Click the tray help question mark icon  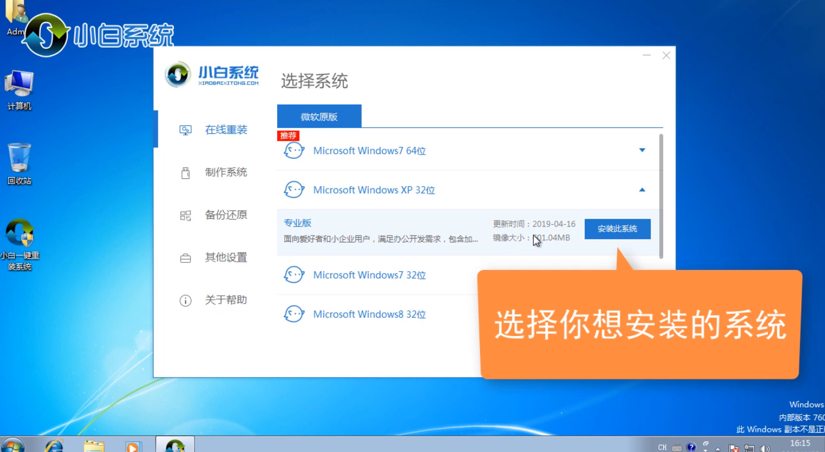[691, 447]
